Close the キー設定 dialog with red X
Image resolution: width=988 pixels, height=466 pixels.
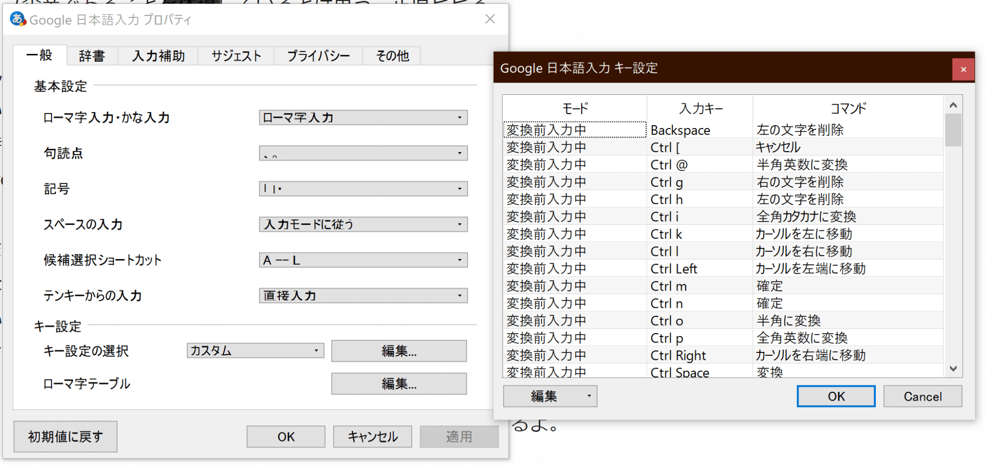click(x=963, y=70)
